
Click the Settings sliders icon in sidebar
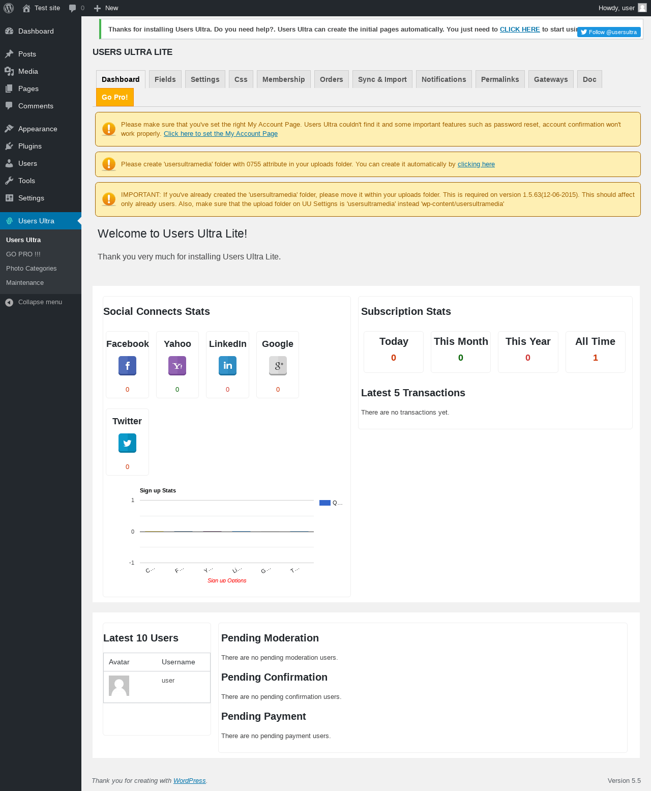point(9,198)
